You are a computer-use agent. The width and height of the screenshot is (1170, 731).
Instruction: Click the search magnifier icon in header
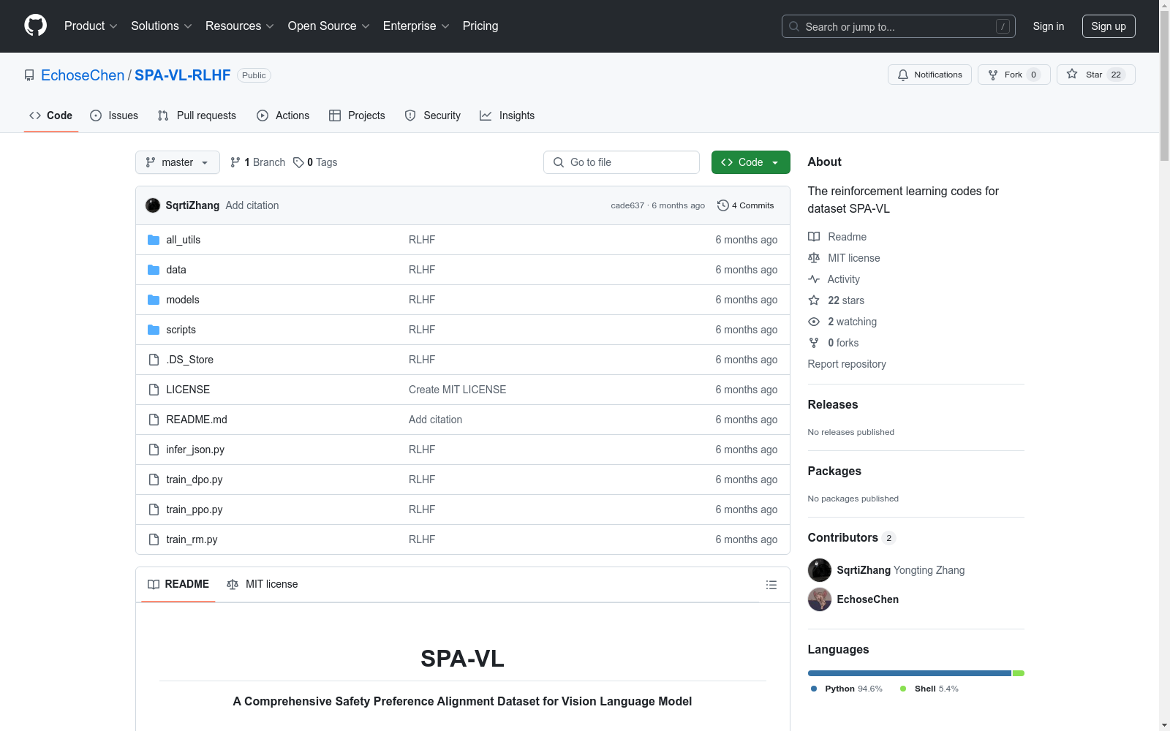pos(794,26)
